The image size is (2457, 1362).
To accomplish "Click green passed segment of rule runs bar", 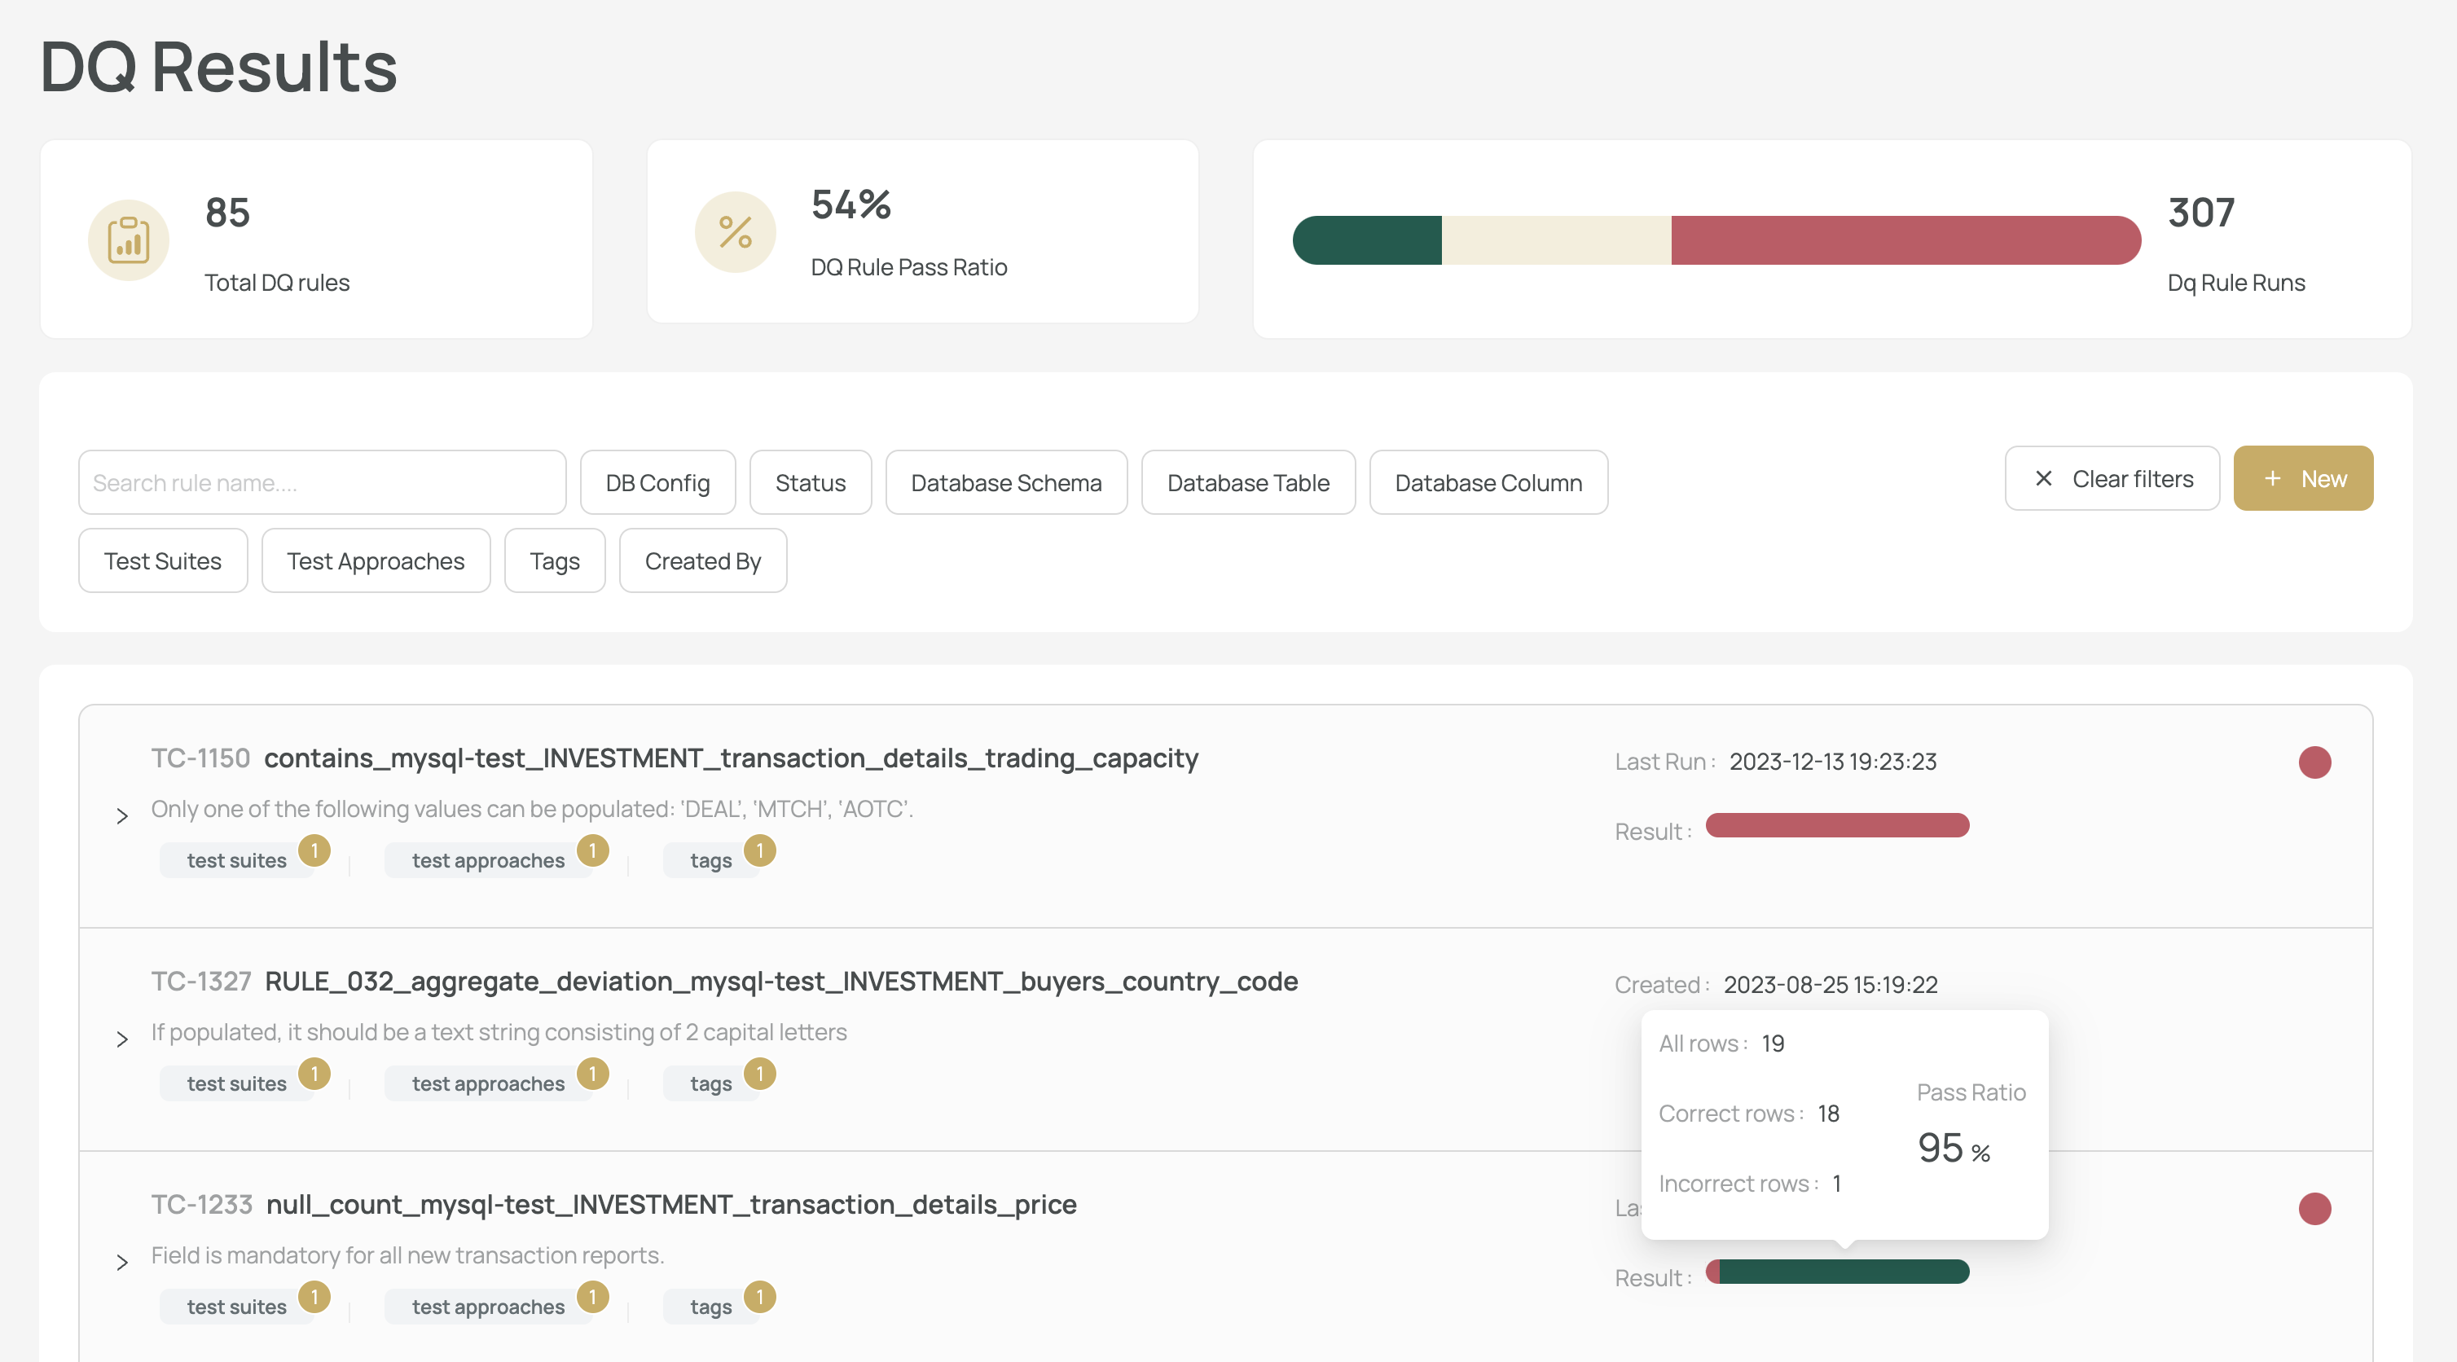I will tap(1367, 240).
